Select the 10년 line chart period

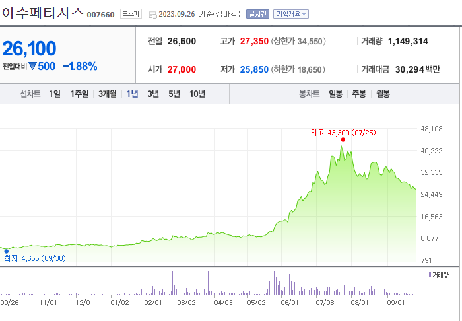tap(197, 94)
